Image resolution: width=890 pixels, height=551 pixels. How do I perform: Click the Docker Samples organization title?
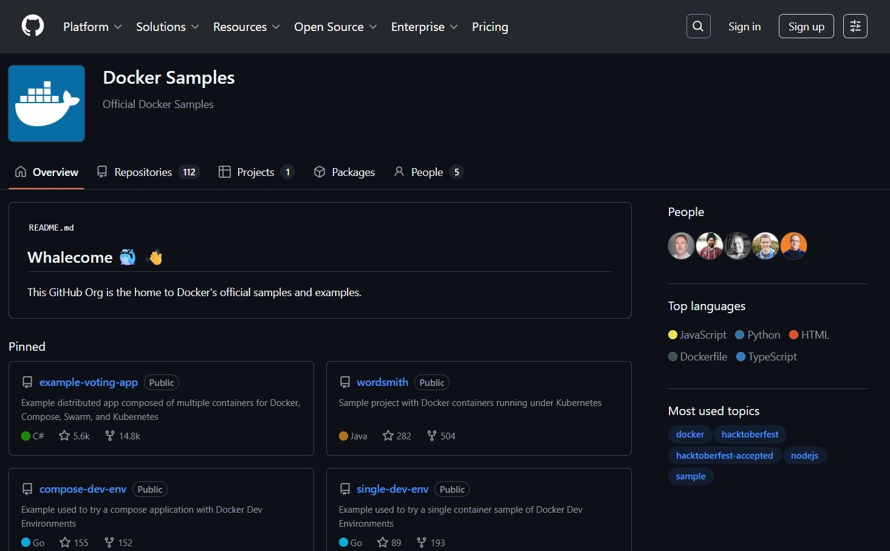coord(169,78)
